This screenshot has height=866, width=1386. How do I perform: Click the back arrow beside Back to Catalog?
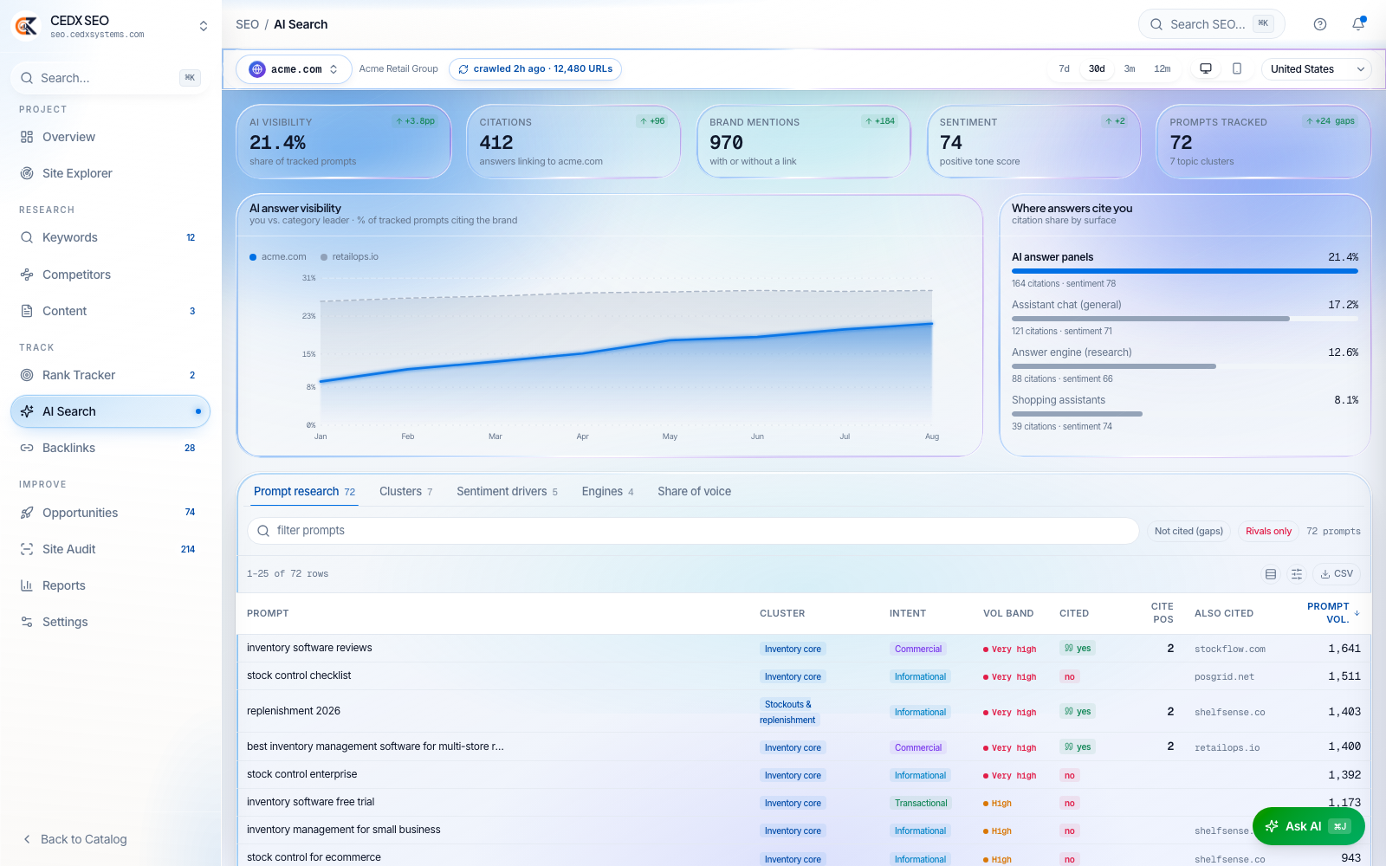point(27,839)
